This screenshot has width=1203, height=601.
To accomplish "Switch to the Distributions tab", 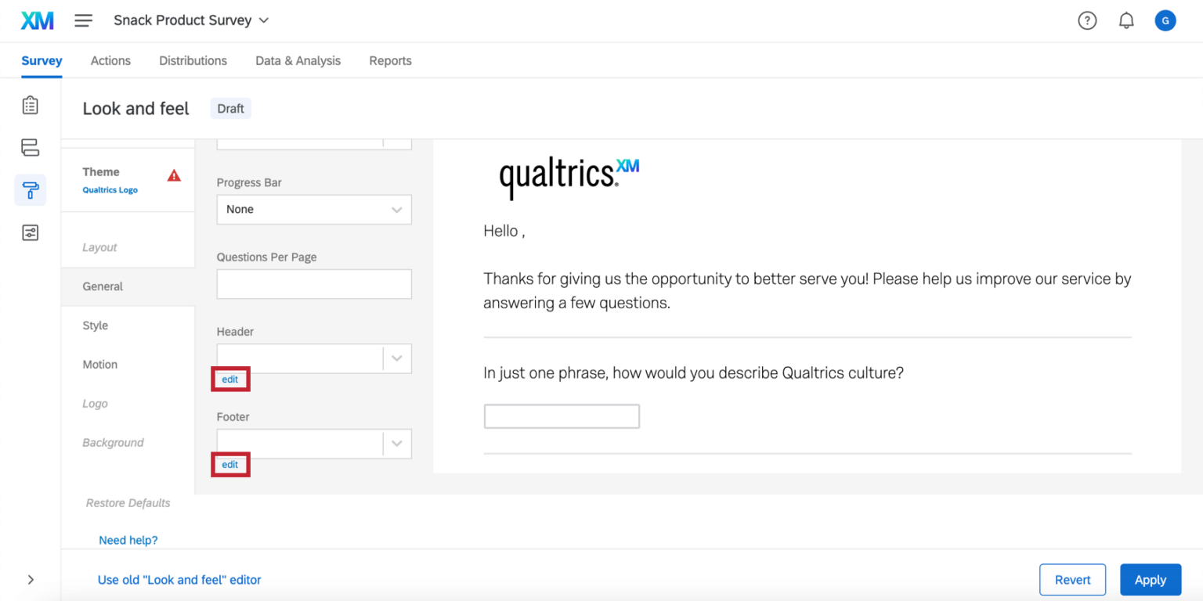I will (193, 60).
